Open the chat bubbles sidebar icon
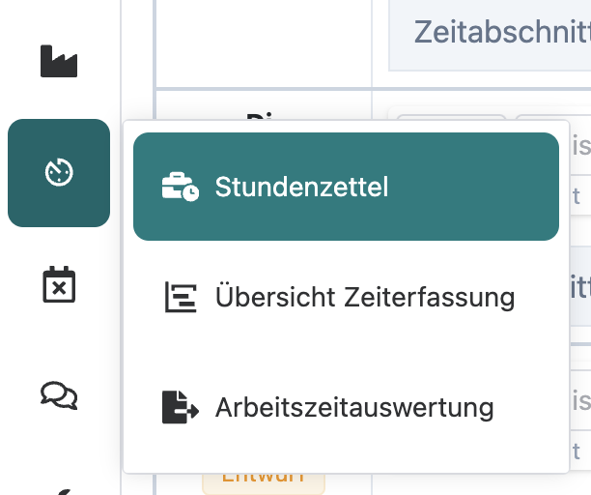The height and width of the screenshot is (495, 591). click(59, 394)
